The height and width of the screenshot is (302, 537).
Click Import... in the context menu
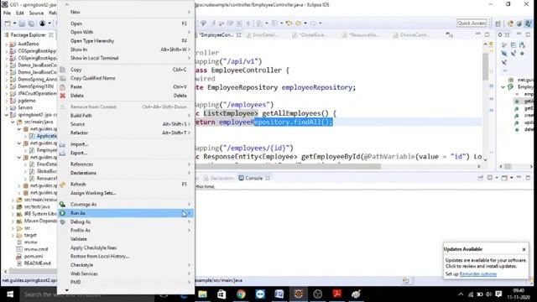click(126, 144)
